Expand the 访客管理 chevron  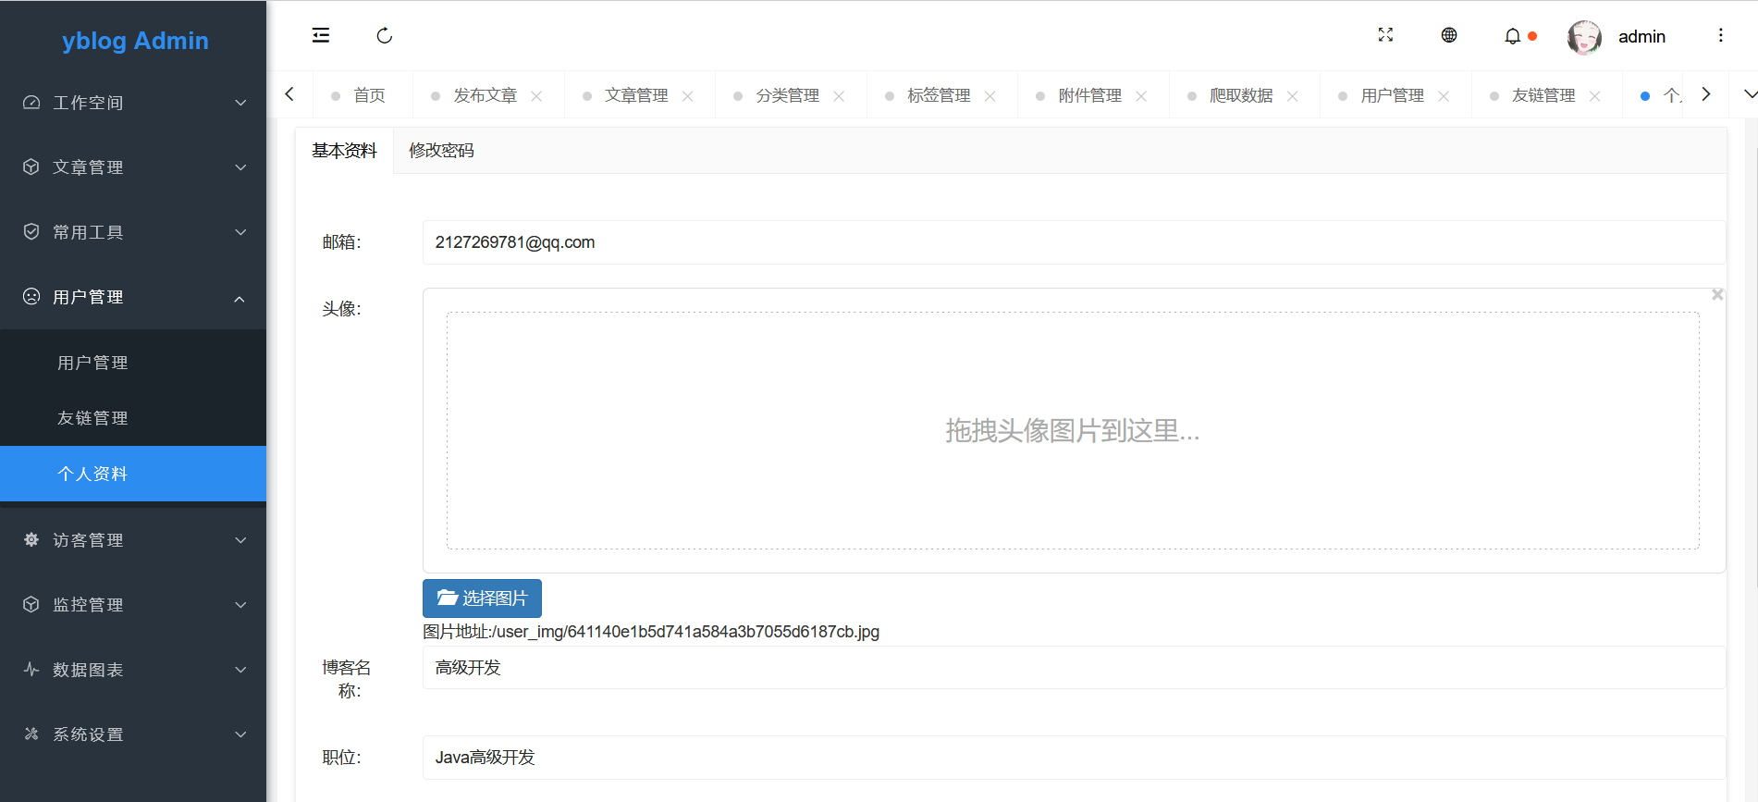pos(240,540)
